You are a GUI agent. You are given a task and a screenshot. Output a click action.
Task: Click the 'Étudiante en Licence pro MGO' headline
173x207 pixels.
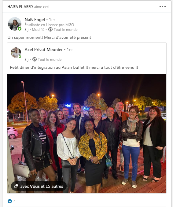point(49,25)
